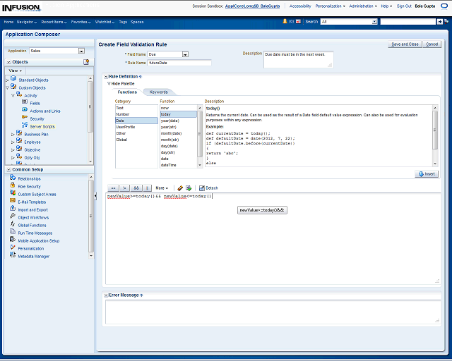Switch to the Keywords tab
This screenshot has width=452, height=361.
point(158,92)
